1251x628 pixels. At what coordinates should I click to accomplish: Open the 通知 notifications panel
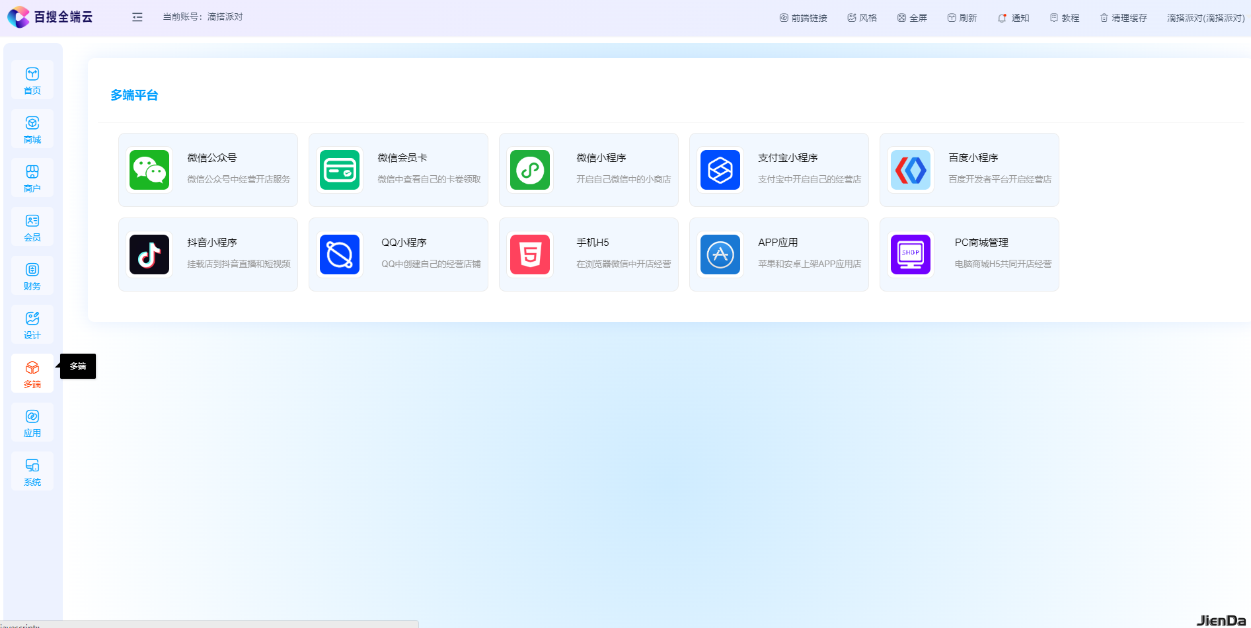coord(1013,17)
